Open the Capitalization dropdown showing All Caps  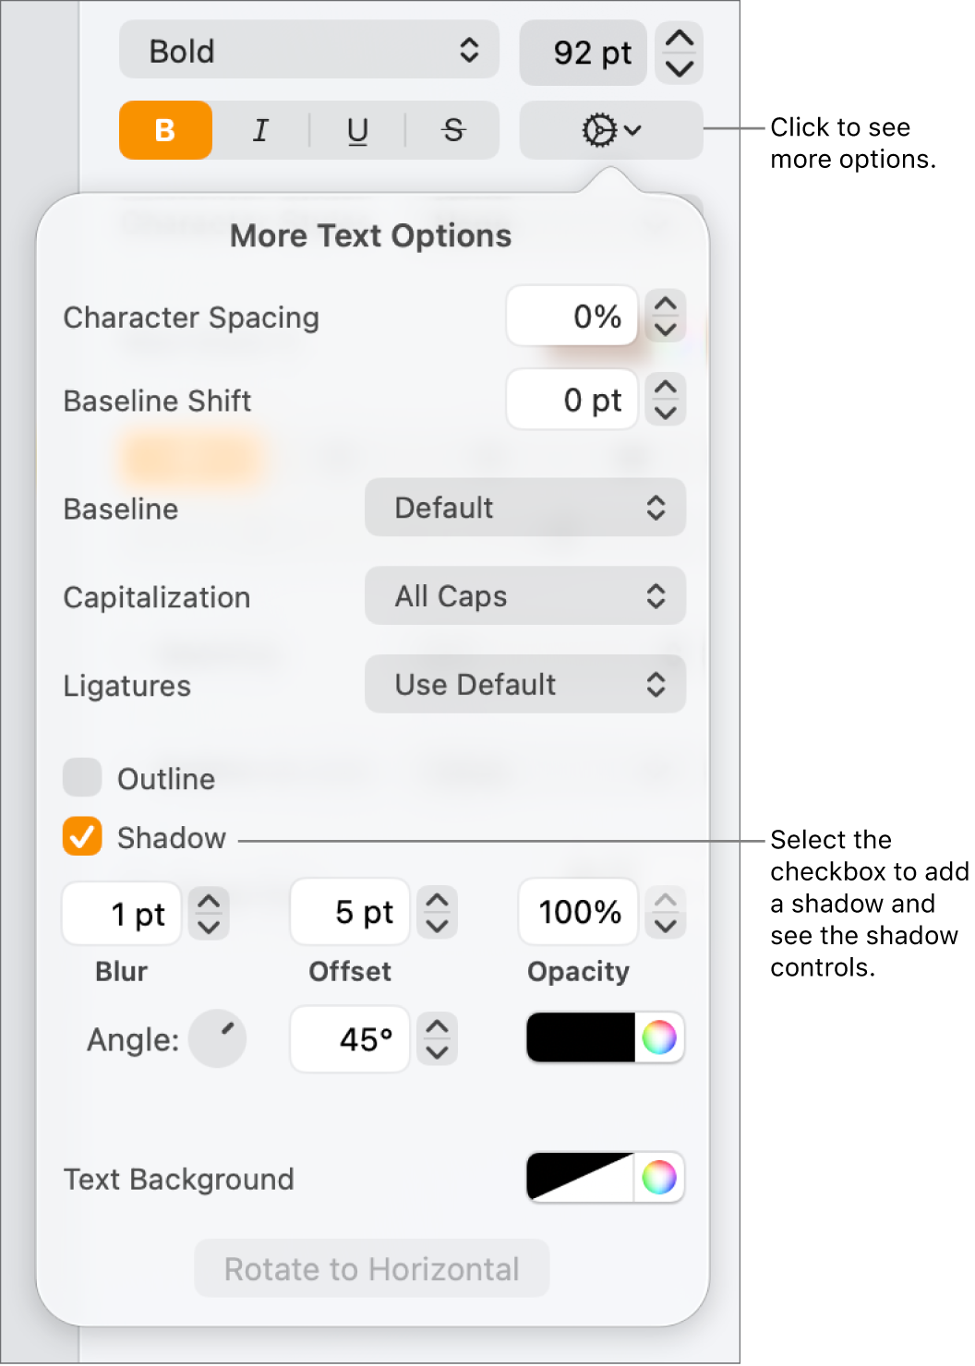tap(524, 596)
